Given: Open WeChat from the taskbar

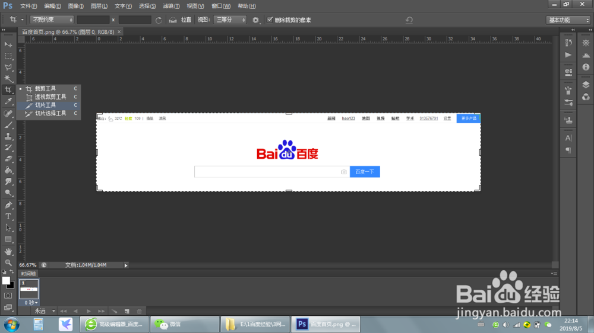Looking at the screenshot, I should [185, 324].
